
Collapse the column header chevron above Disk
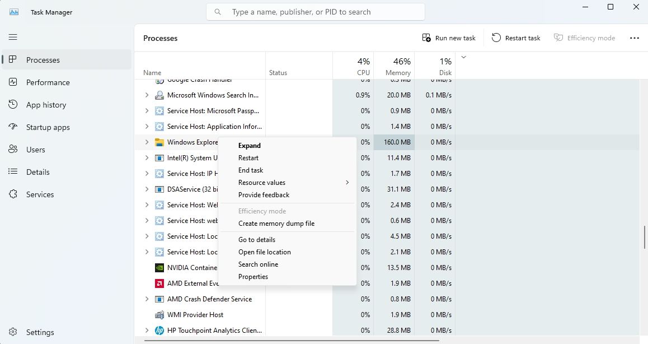click(463, 57)
